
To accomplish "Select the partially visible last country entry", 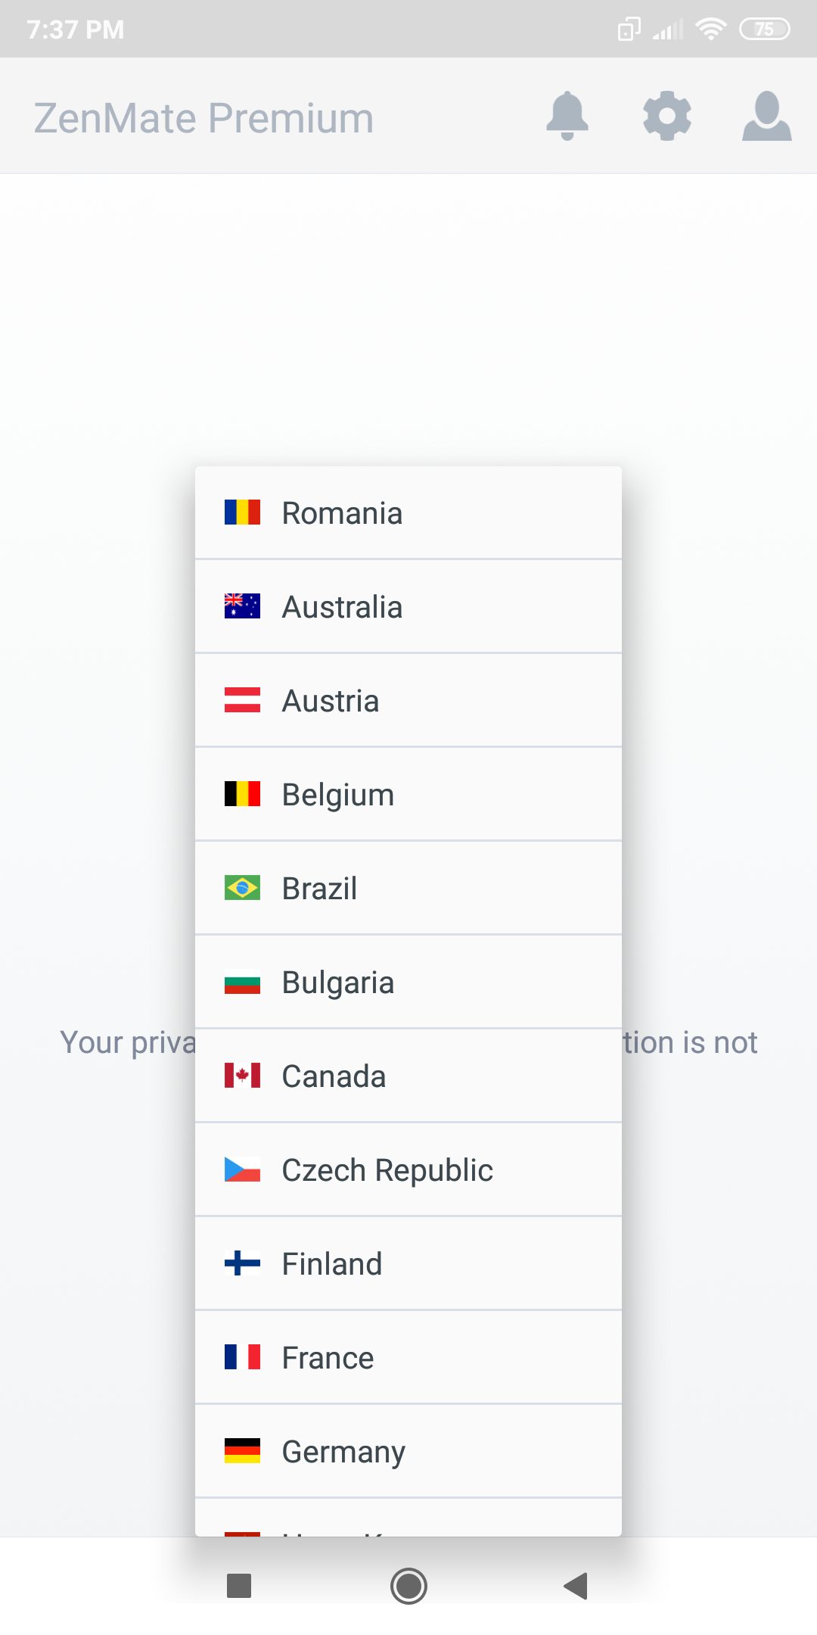I will [408, 1518].
